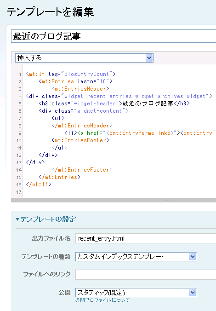This screenshot has height=311, width=216.
Task: Click code line mt:If tag="BlogEntryCount"
Action: point(71,74)
